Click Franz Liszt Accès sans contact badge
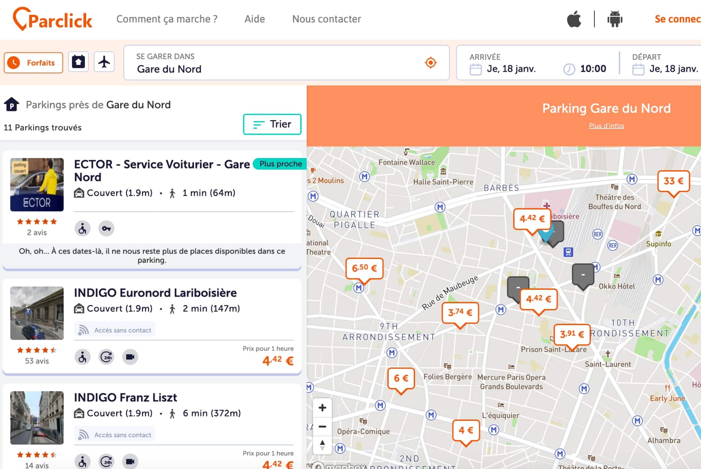This screenshot has height=469, width=701. click(115, 435)
